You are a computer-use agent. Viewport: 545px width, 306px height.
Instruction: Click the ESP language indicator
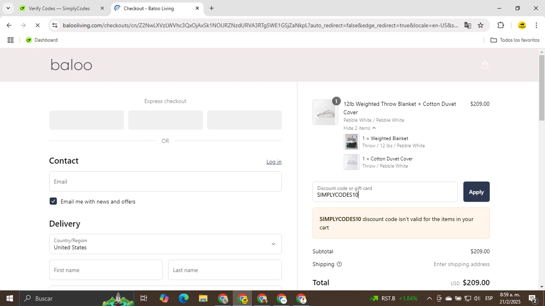[489, 298]
